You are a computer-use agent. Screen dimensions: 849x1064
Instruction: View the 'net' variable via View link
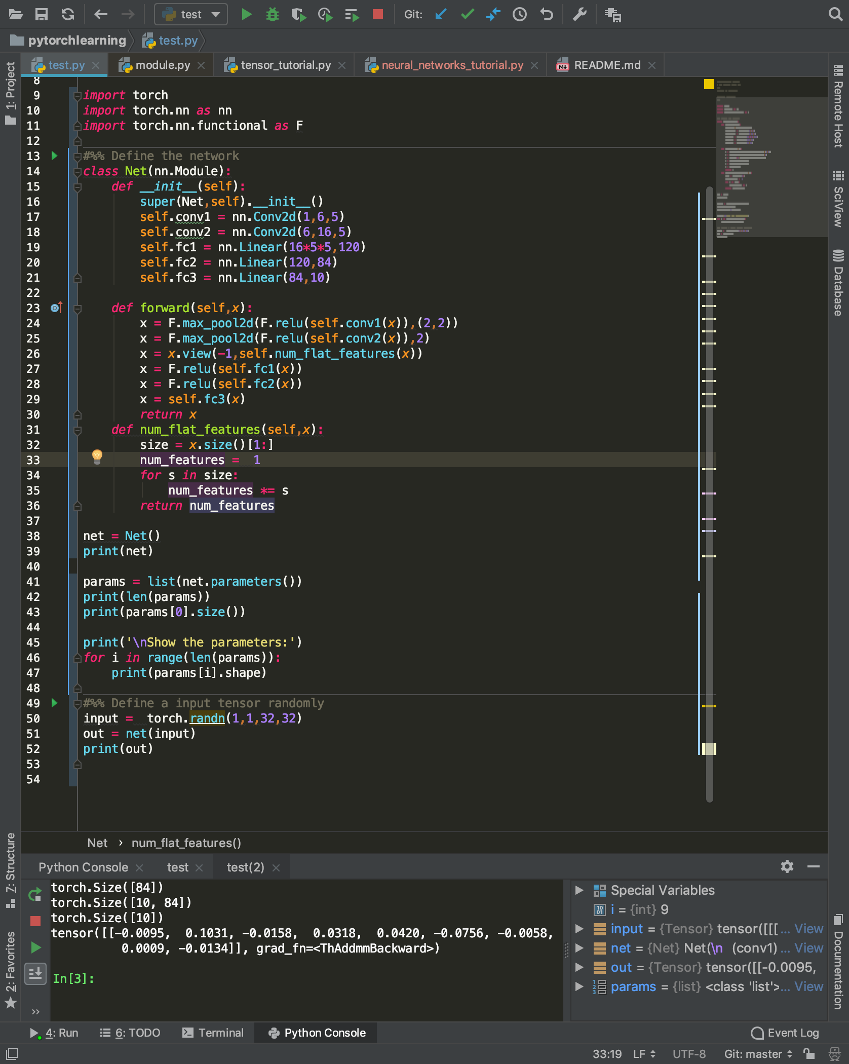pos(808,948)
